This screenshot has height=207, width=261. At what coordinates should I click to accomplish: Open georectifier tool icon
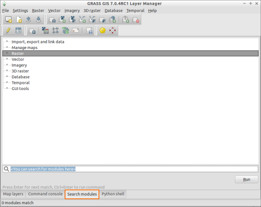point(55,30)
